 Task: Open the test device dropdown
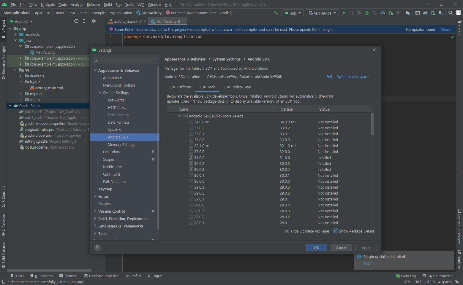pyautogui.click(x=322, y=13)
